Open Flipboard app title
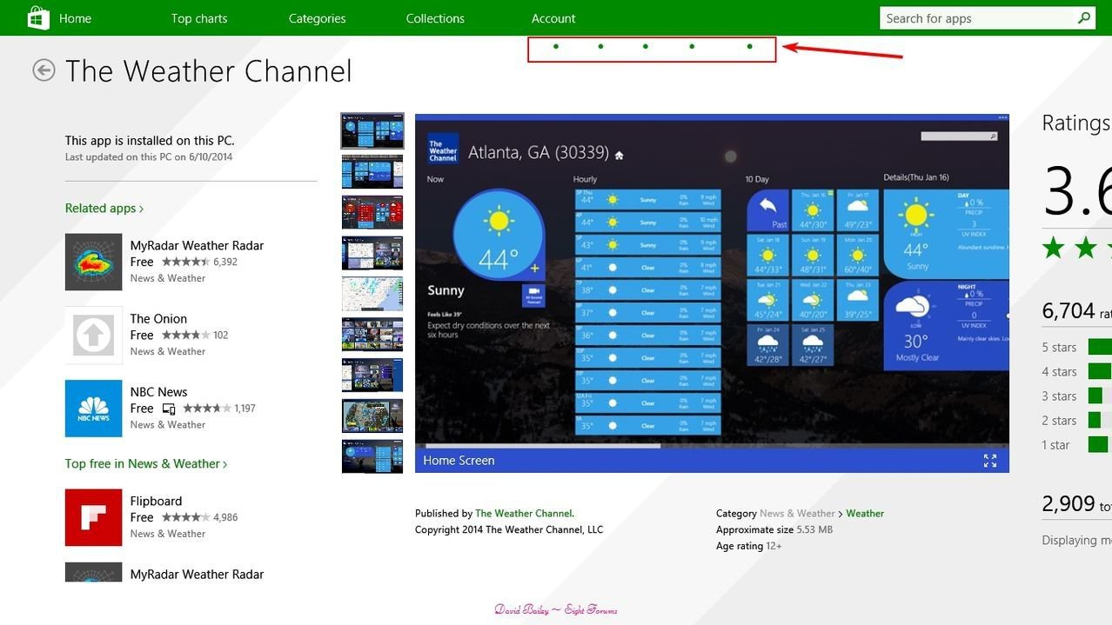1112x625 pixels. click(x=156, y=501)
